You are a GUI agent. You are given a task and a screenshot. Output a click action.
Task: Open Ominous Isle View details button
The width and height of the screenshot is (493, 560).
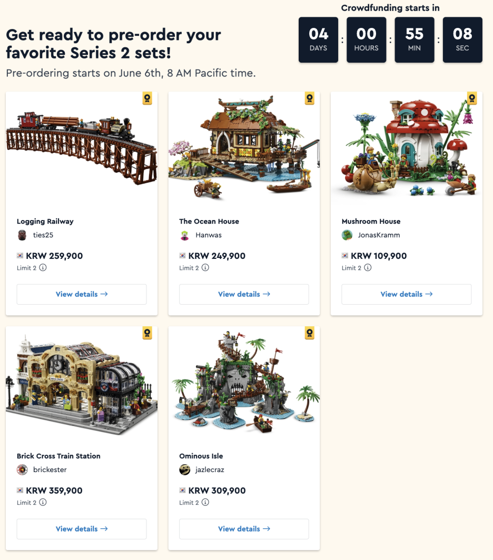244,529
